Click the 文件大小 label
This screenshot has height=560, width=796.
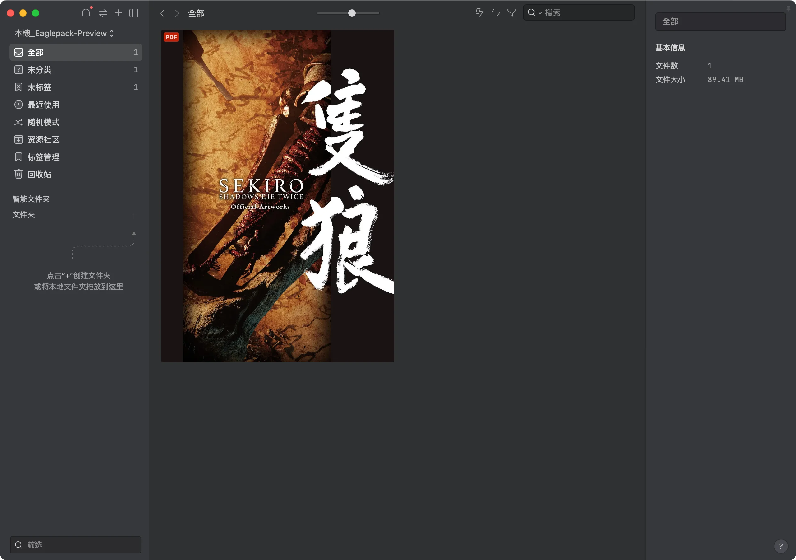[x=670, y=79]
